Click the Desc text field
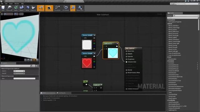The height and width of the screenshot is (112, 200). [x=24, y=79]
